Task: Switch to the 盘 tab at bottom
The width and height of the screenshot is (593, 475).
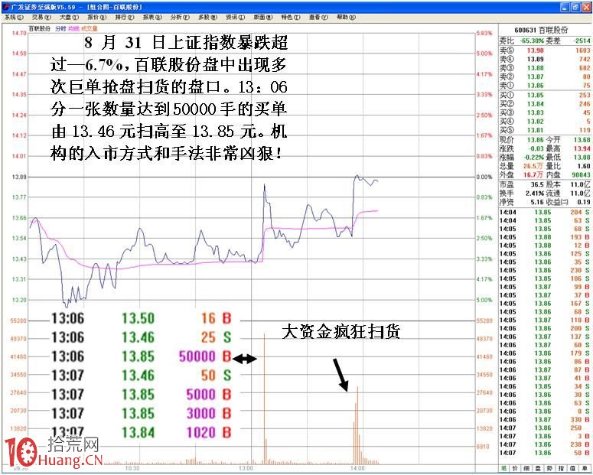Action: (538, 468)
